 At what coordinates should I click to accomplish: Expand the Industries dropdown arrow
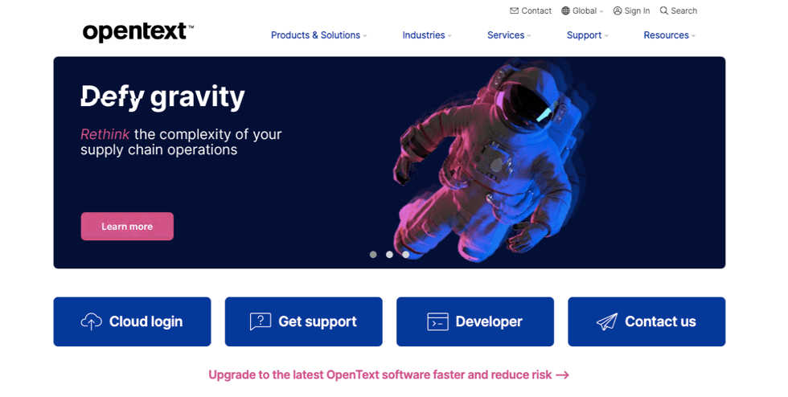(x=449, y=36)
